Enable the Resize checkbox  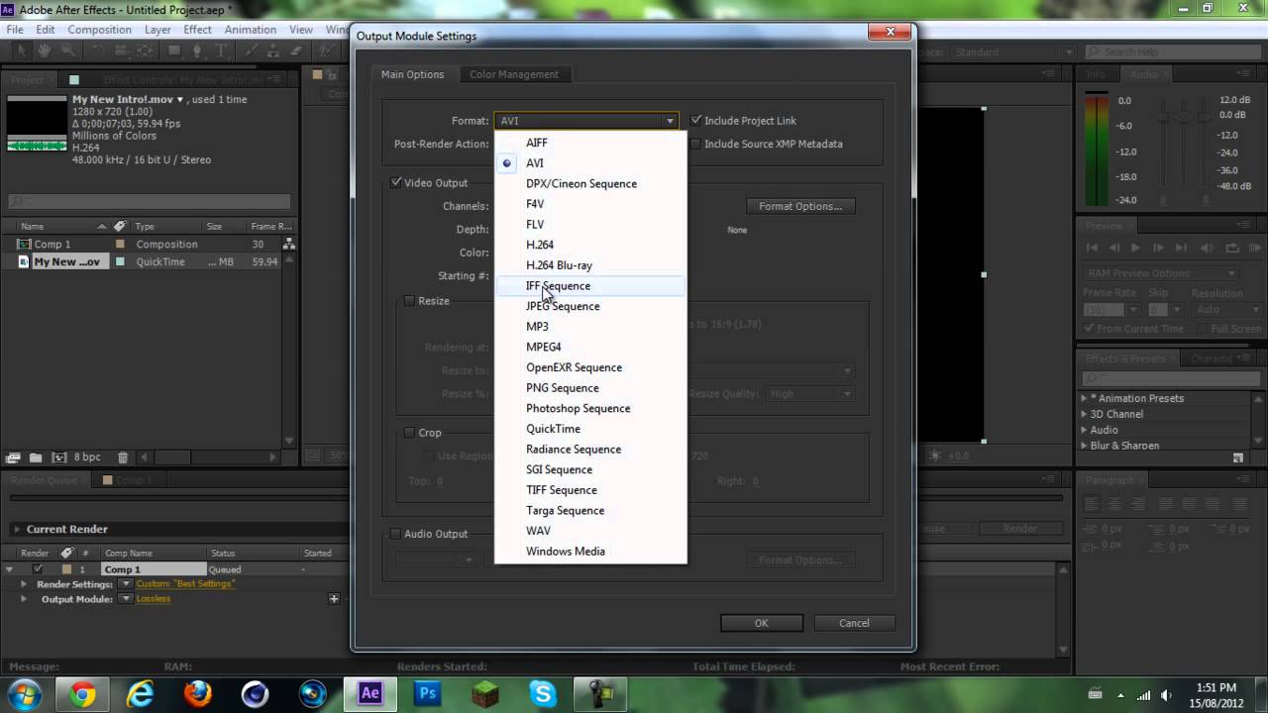pyautogui.click(x=409, y=301)
